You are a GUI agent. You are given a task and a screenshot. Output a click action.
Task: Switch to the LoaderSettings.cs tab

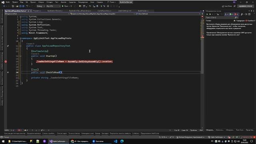pyautogui.click(x=124, y=11)
